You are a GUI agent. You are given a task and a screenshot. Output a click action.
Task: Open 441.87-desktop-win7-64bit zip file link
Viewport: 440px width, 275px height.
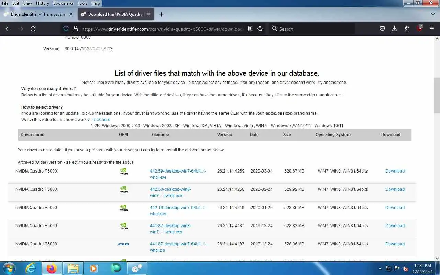point(178,247)
